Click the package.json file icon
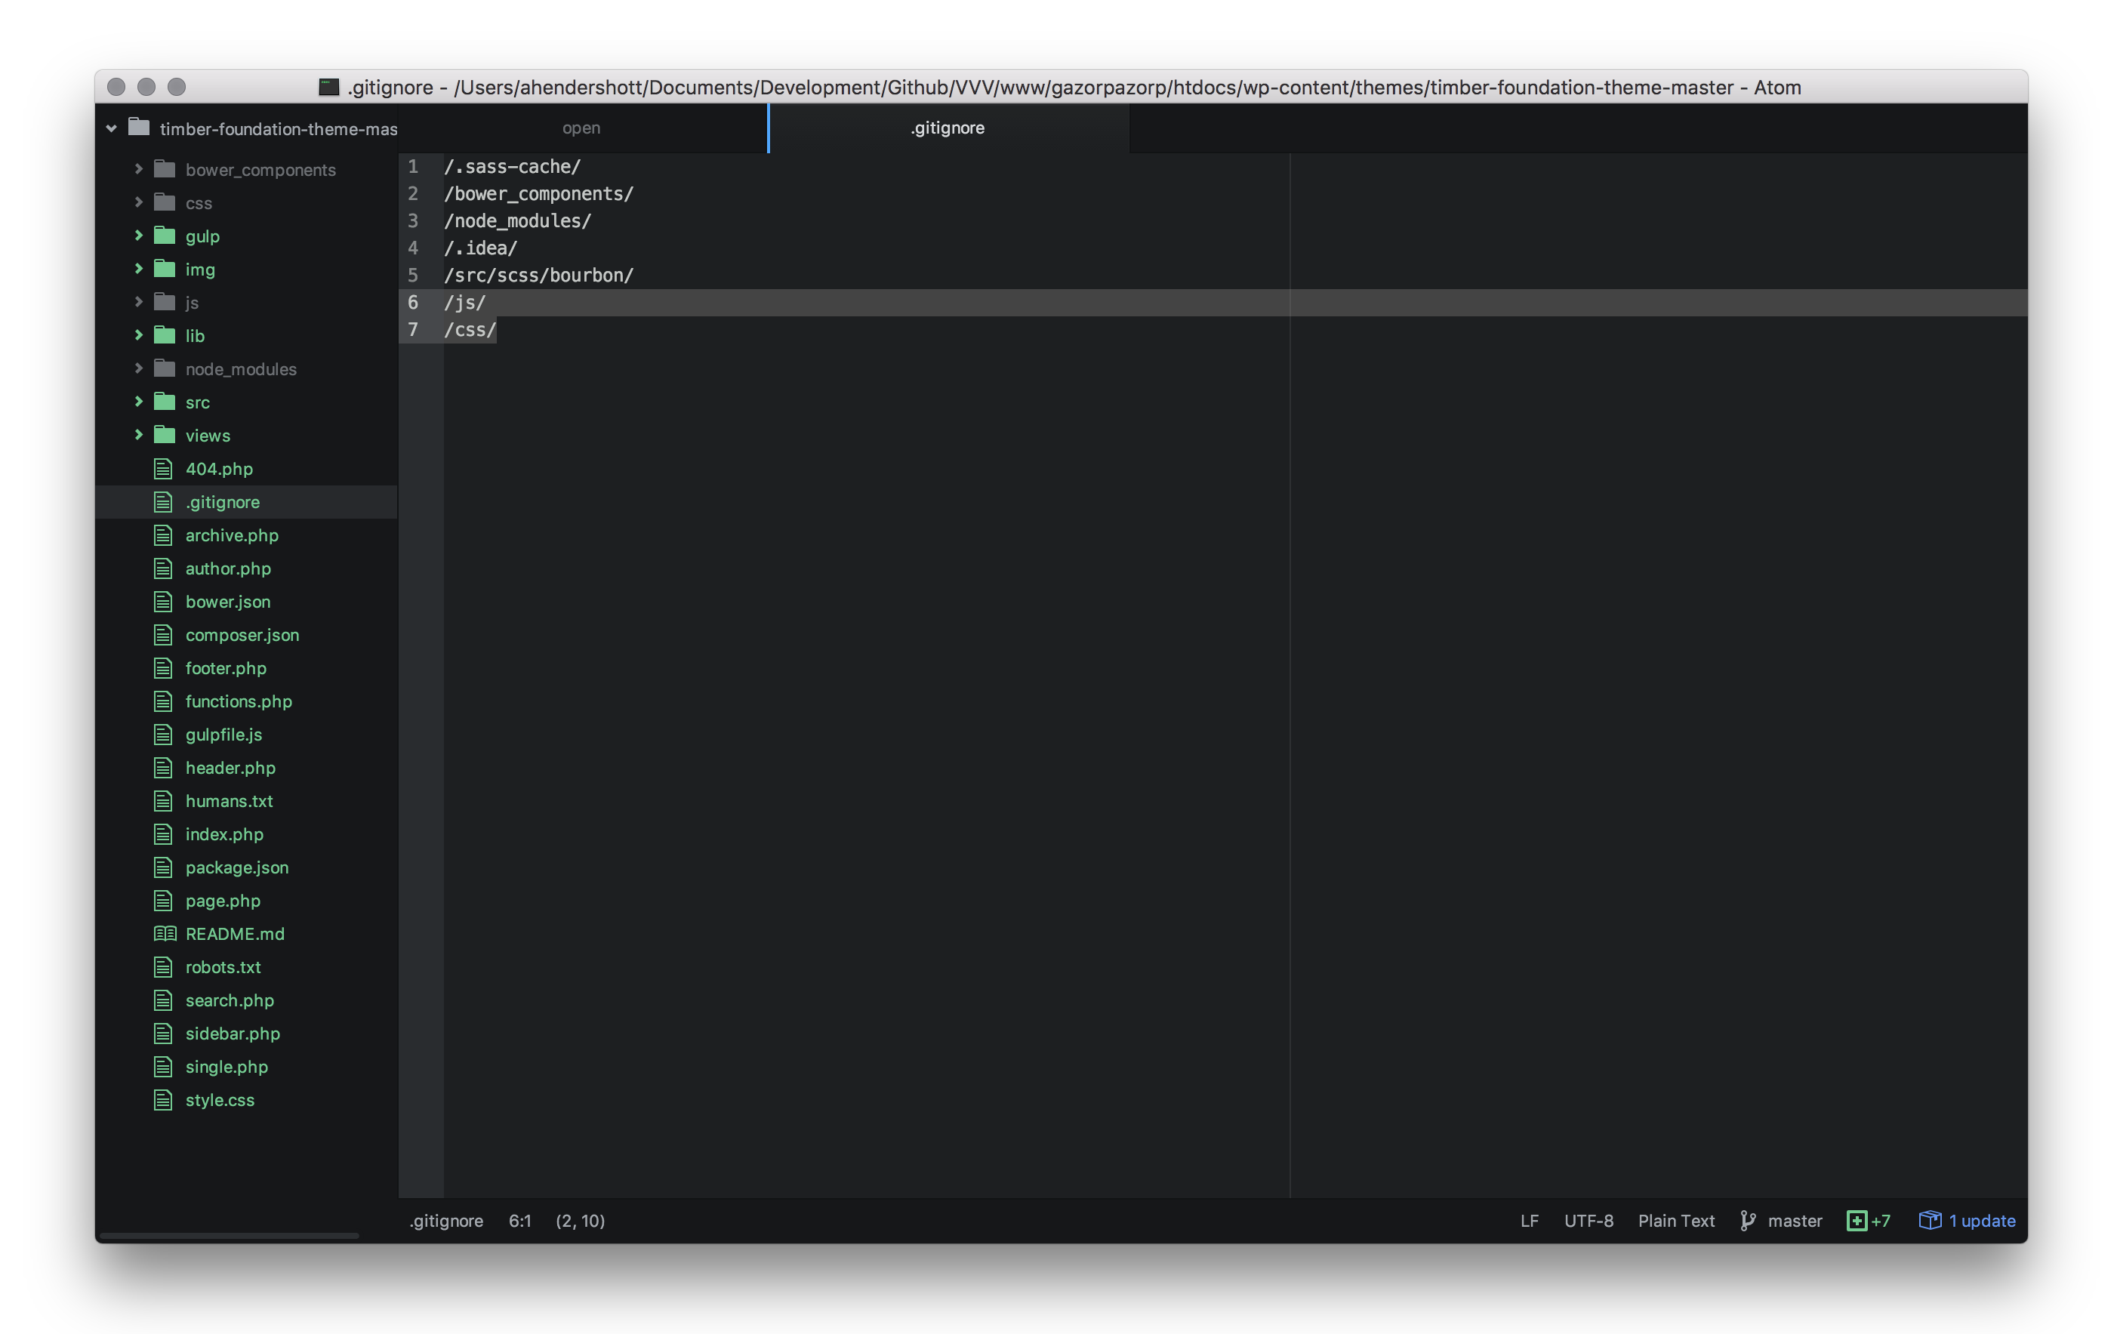 [x=164, y=867]
